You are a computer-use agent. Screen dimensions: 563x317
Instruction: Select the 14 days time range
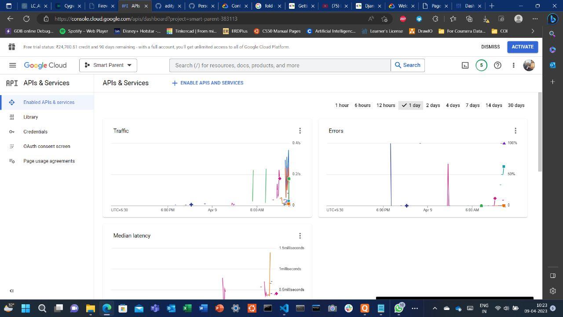[x=494, y=105]
